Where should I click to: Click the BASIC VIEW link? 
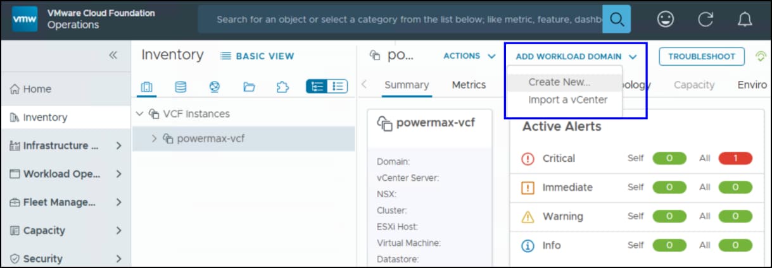257,56
